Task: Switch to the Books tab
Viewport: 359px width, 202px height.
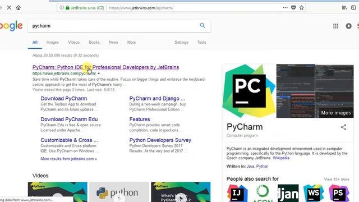Action: pyautogui.click(x=94, y=43)
